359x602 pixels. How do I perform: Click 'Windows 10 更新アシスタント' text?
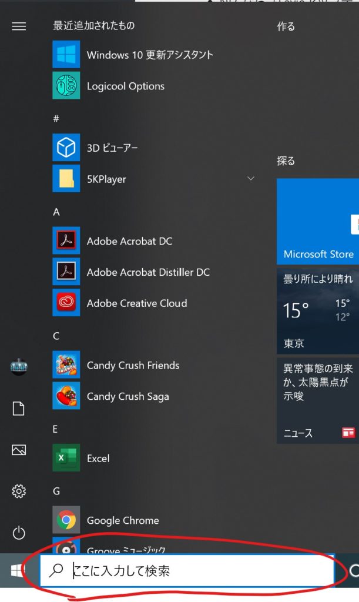(150, 55)
